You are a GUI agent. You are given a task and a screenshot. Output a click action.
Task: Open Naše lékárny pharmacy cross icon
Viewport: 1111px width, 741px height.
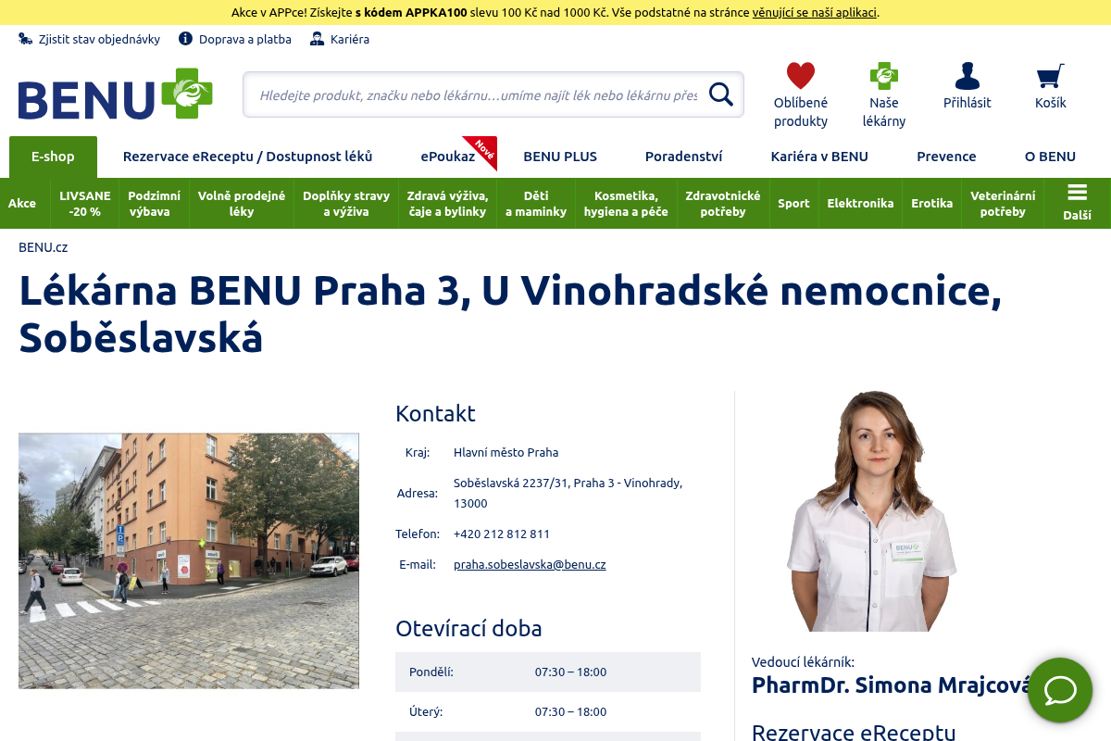point(884,75)
